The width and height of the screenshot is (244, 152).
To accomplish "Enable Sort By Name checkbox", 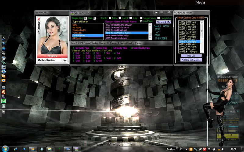I will pos(110,18).
